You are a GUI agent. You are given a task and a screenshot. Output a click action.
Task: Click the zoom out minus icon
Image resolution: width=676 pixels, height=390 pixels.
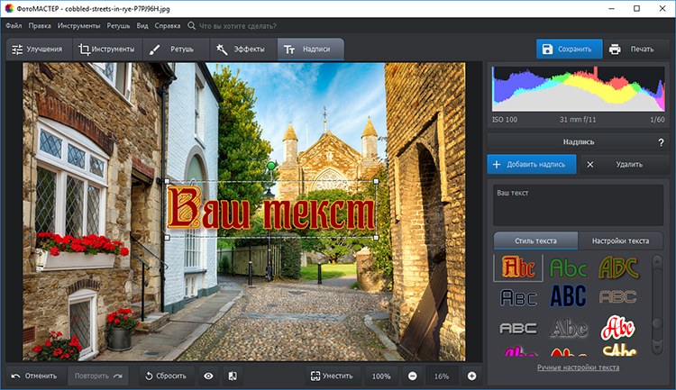pyautogui.click(x=413, y=376)
